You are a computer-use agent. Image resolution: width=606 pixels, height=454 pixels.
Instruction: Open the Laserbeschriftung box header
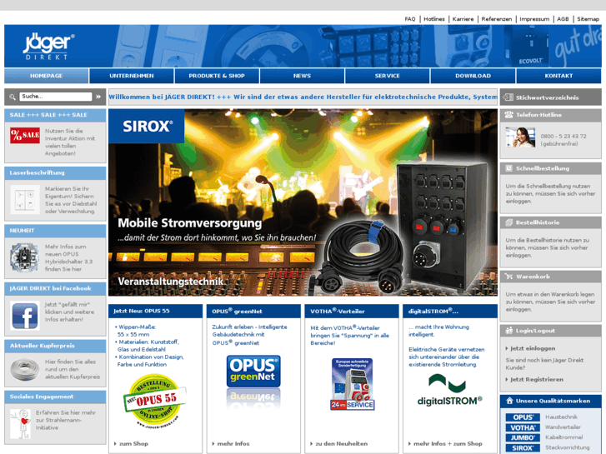coord(55,172)
